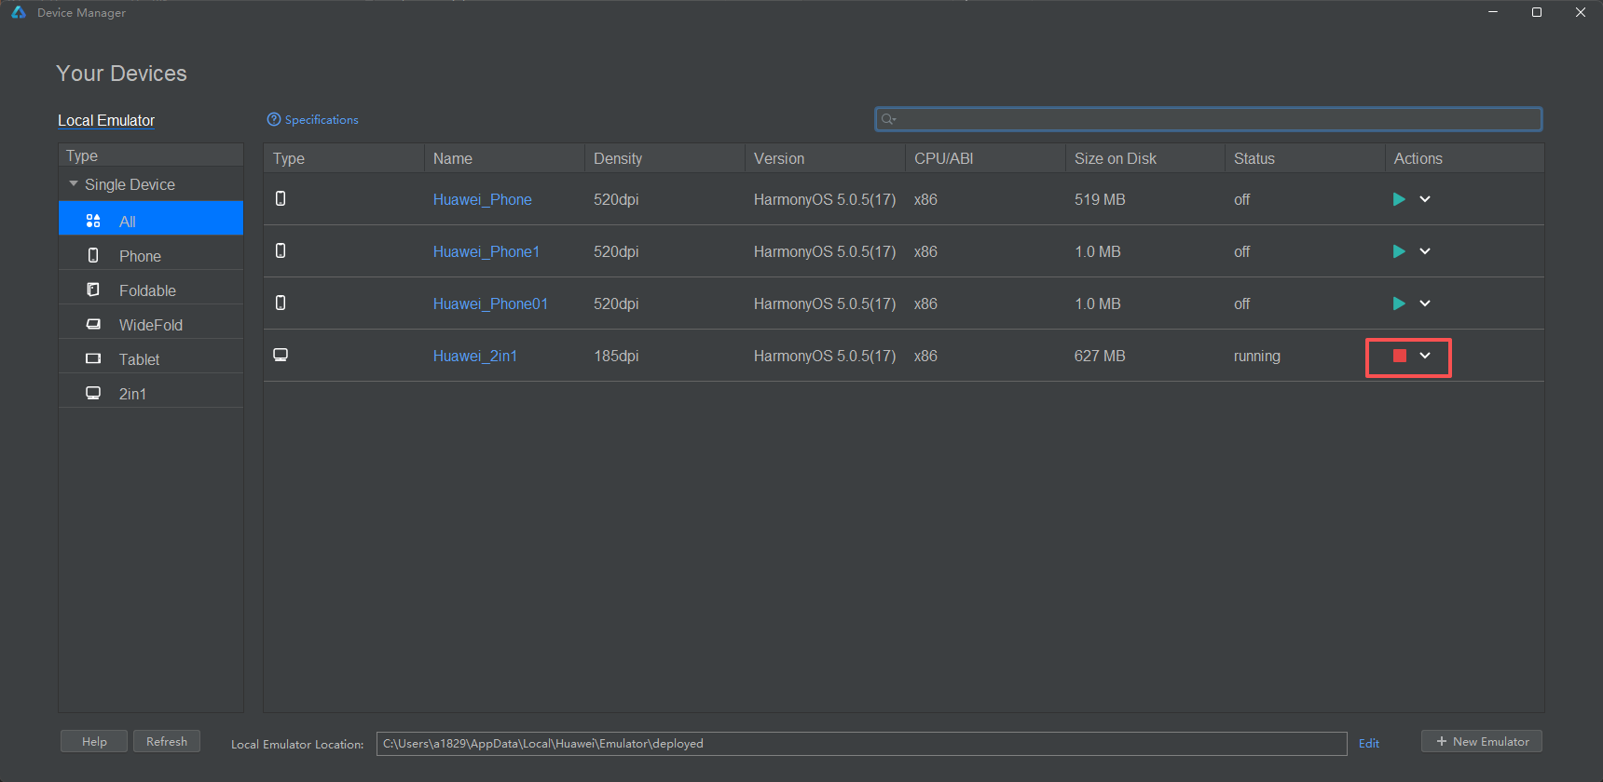Click the off status of Huawei_Phone1

click(x=1241, y=251)
